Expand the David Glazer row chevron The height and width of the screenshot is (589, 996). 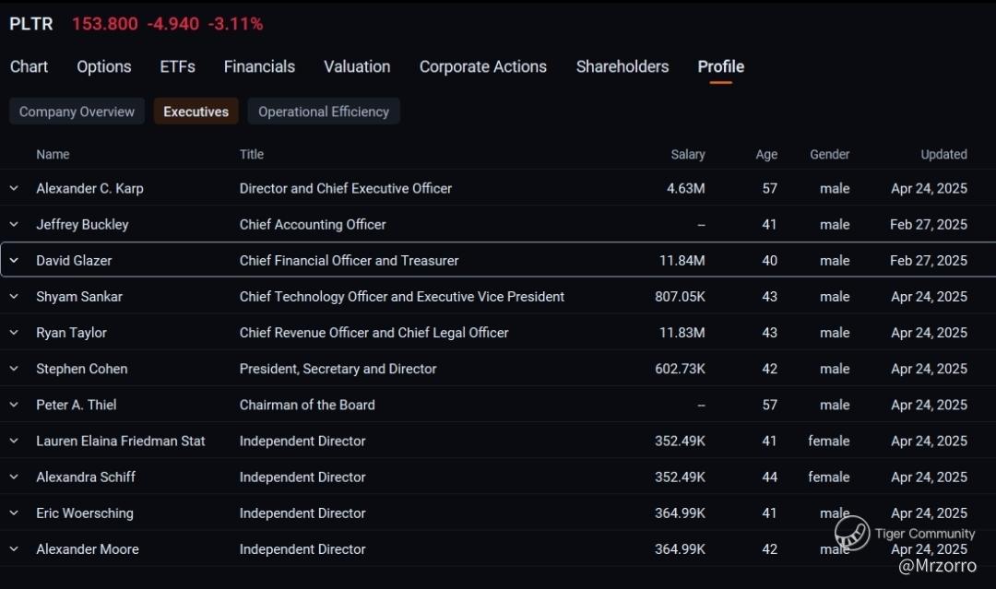click(x=14, y=260)
